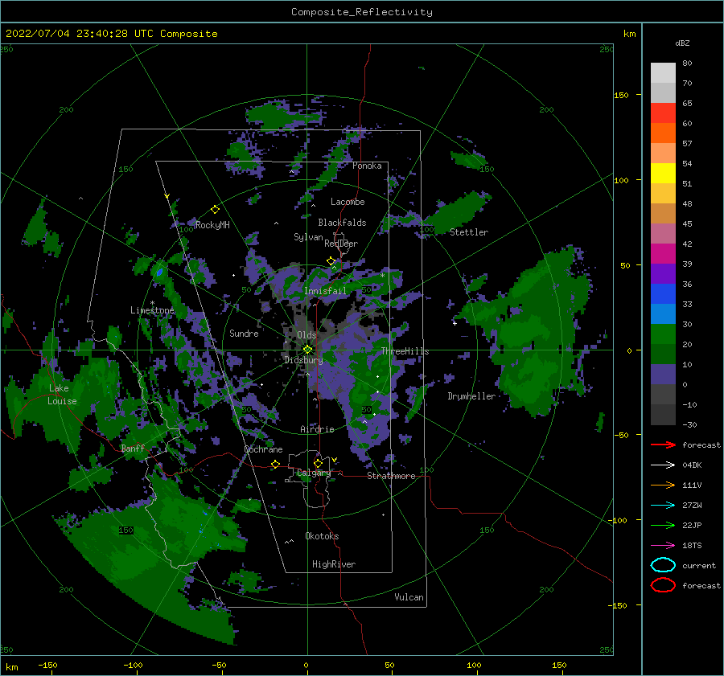Select the light gray 80–70 dBZ swatch
The width and height of the screenshot is (724, 676).
coord(663,73)
